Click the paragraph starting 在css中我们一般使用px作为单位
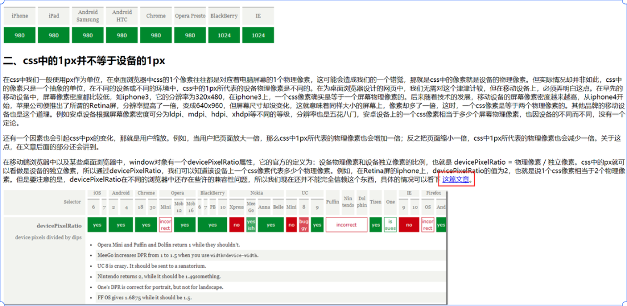 coord(313,102)
